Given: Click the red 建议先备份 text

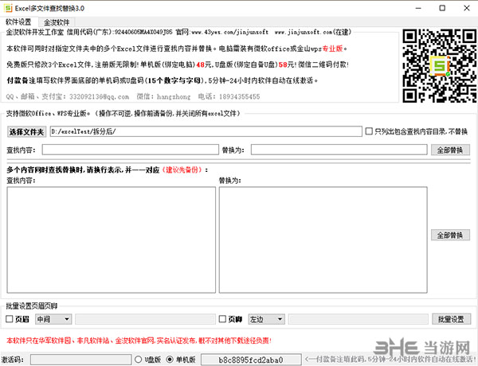Looking at the screenshot, I should point(182,170).
